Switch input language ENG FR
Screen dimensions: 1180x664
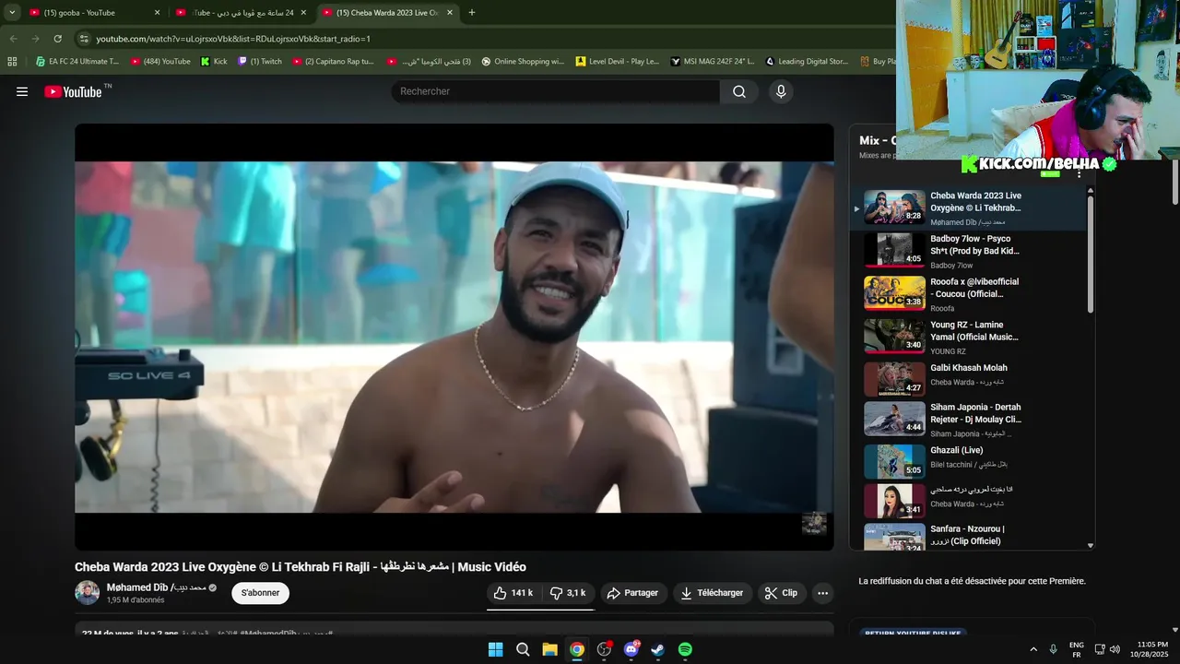pos(1076,649)
